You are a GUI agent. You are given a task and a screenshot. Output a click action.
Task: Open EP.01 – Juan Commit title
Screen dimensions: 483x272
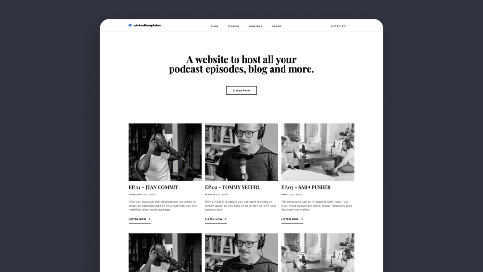[x=153, y=187]
